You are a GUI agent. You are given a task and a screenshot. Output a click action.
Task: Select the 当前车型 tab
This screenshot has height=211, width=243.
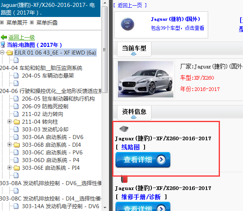point(134,49)
